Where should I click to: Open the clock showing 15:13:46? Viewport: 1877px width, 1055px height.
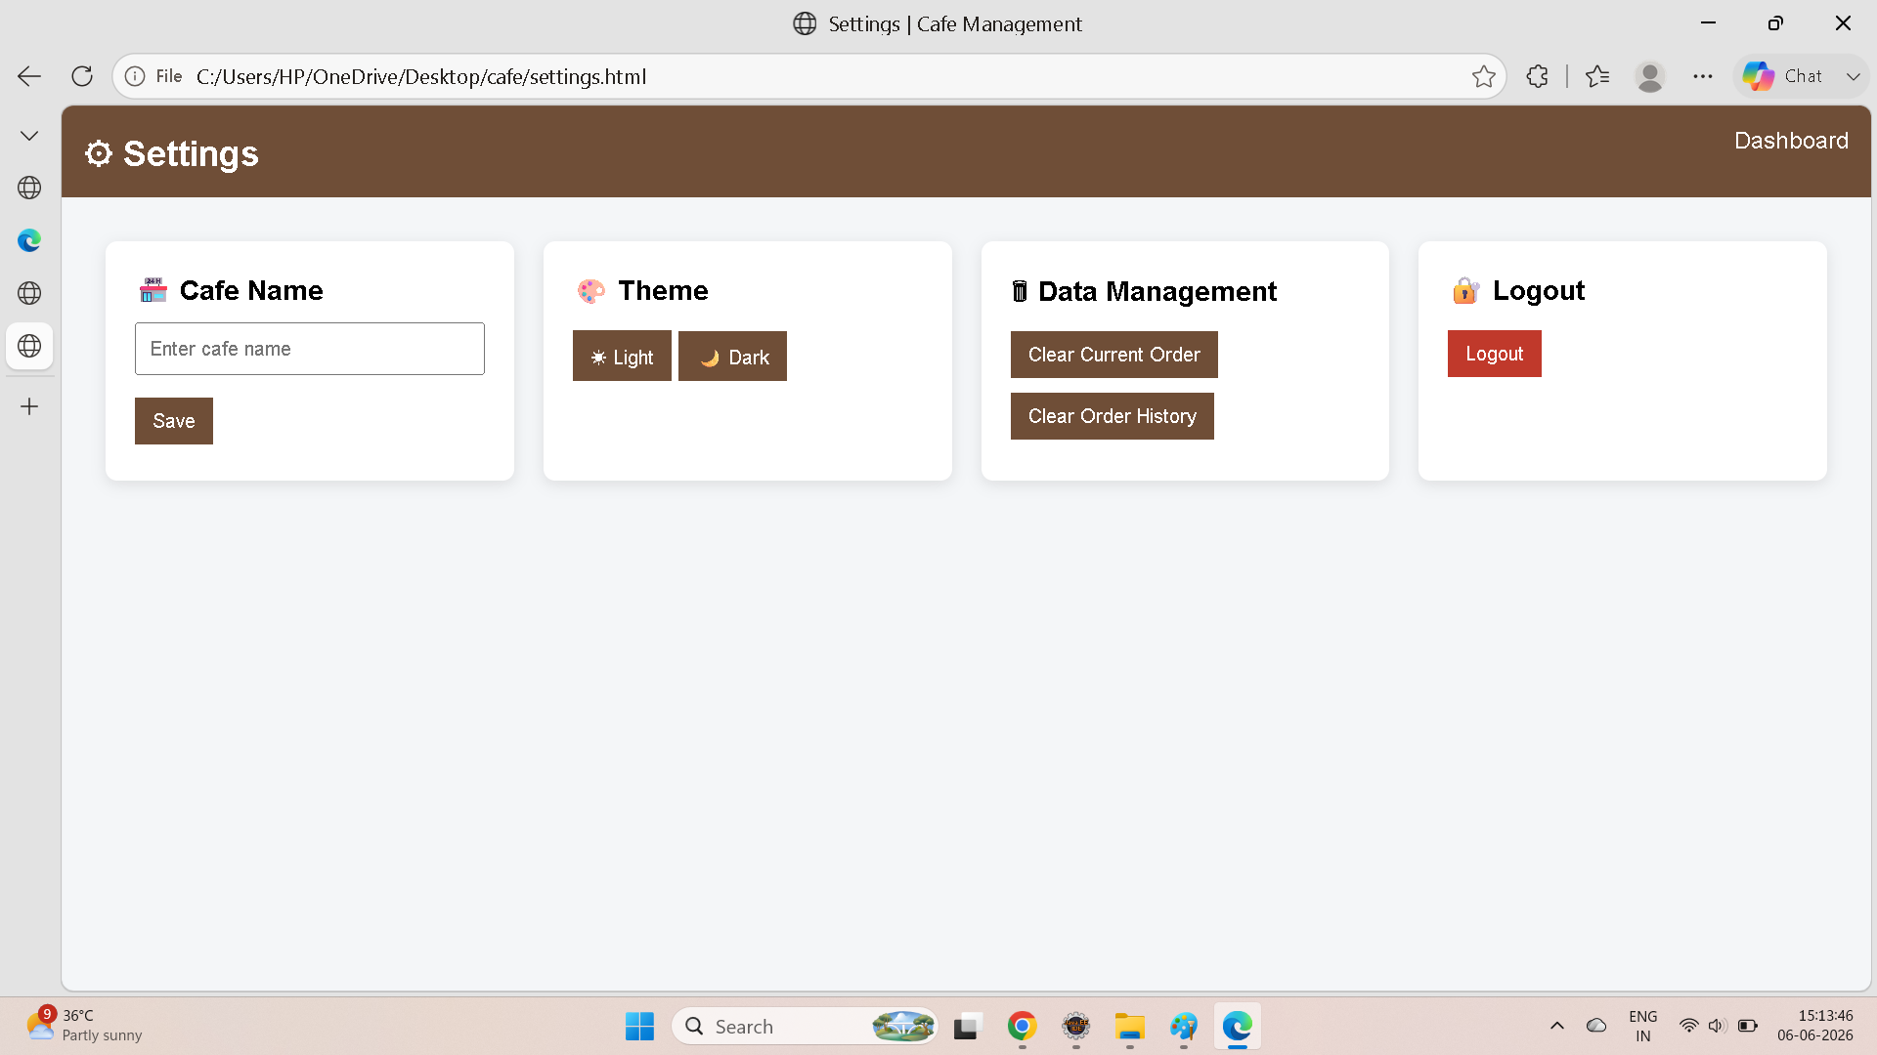click(x=1815, y=1026)
